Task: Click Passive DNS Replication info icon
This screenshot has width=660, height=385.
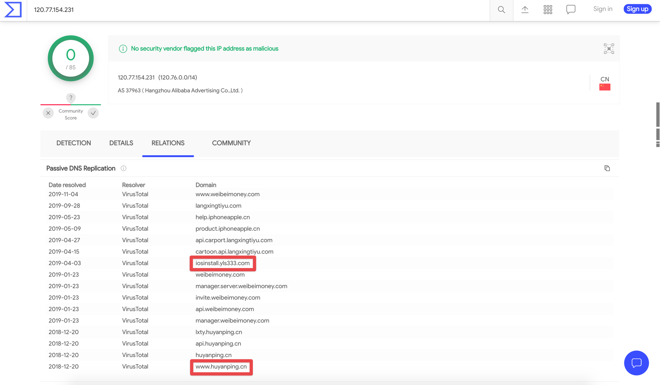Action: click(x=123, y=168)
